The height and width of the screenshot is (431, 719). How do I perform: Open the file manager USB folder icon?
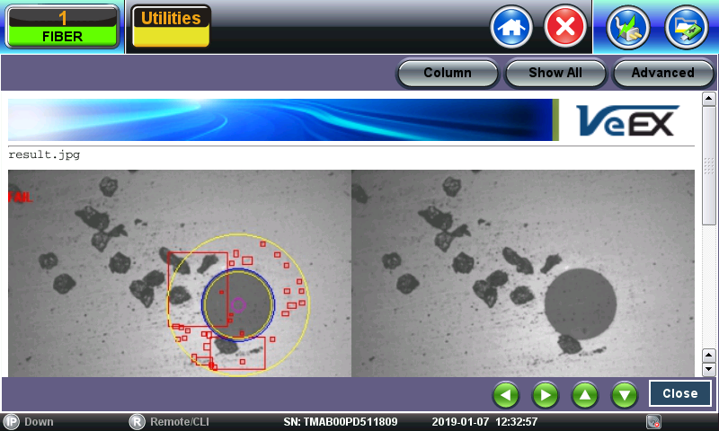(686, 27)
